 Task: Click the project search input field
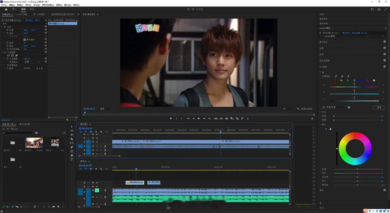17,133
